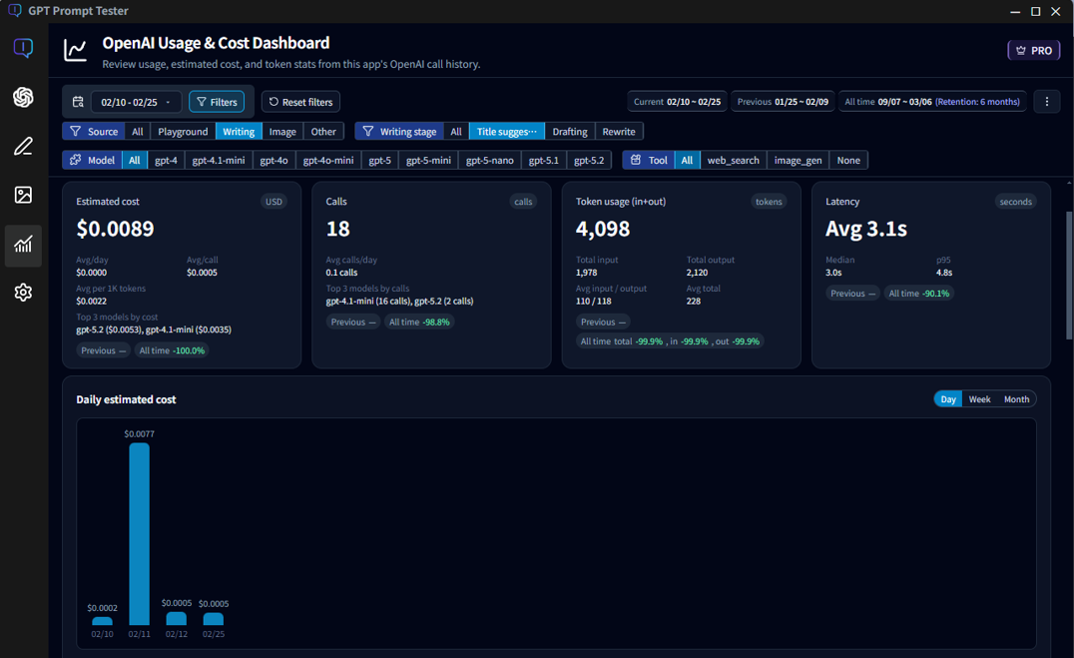Click the Model chip icon in filter bar
Screen dimensions: 1074x658
coord(77,160)
